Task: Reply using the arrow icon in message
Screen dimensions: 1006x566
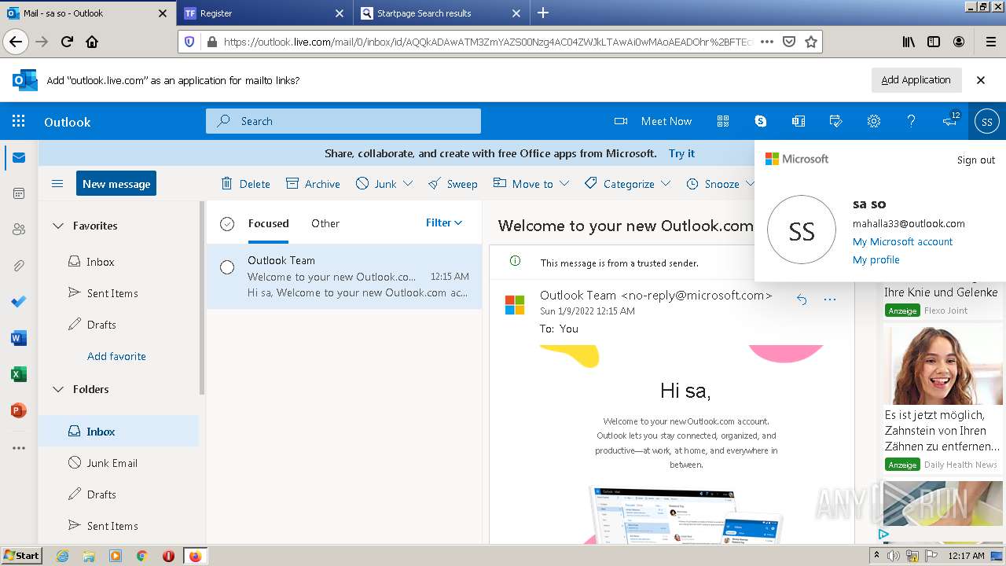Action: coord(802,299)
